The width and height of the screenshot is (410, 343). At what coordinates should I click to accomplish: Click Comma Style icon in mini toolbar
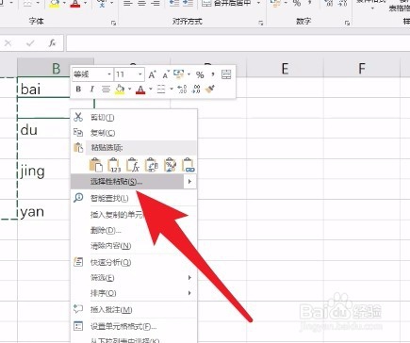213,74
